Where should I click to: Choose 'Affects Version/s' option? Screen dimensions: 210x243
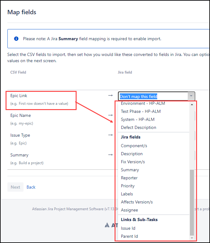(136, 202)
